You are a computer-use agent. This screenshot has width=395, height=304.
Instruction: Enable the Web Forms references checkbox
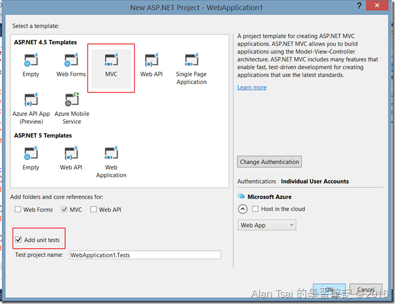click(18, 209)
